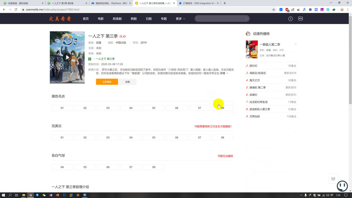Click the floating feedback chat icon
The image size is (352, 198).
click(333, 179)
